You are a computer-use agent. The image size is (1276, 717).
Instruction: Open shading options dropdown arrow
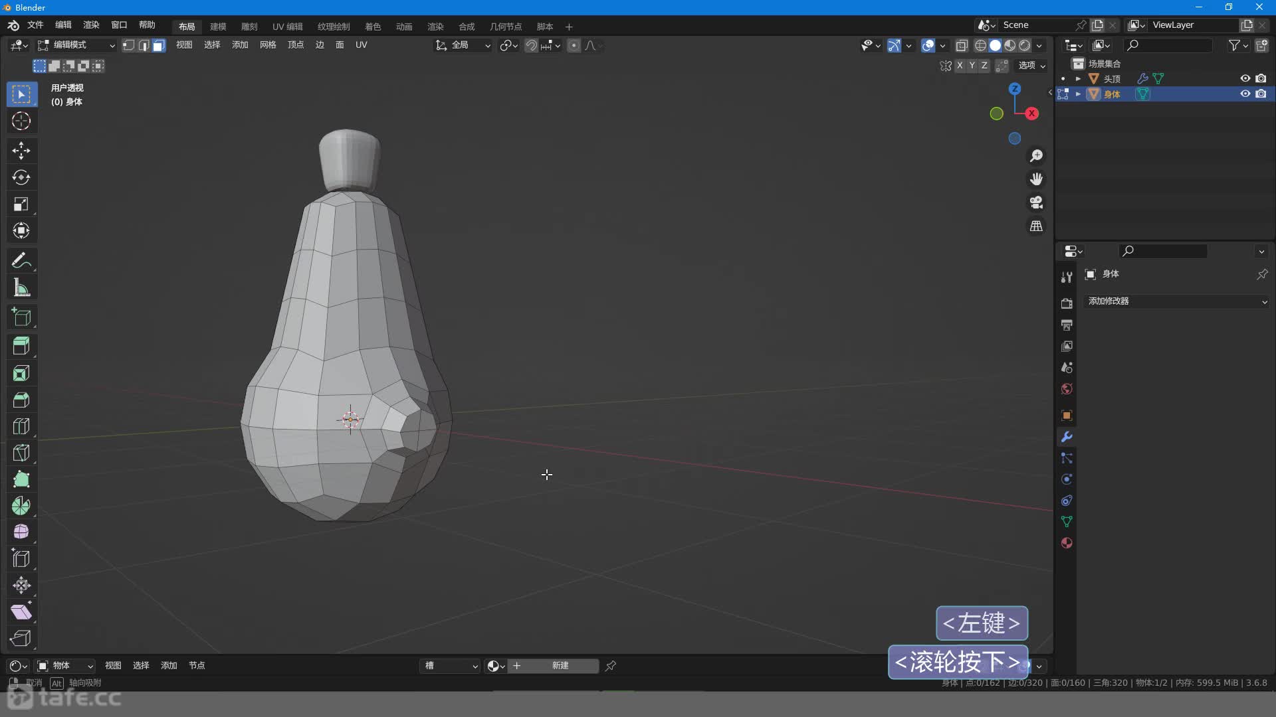1039,45
